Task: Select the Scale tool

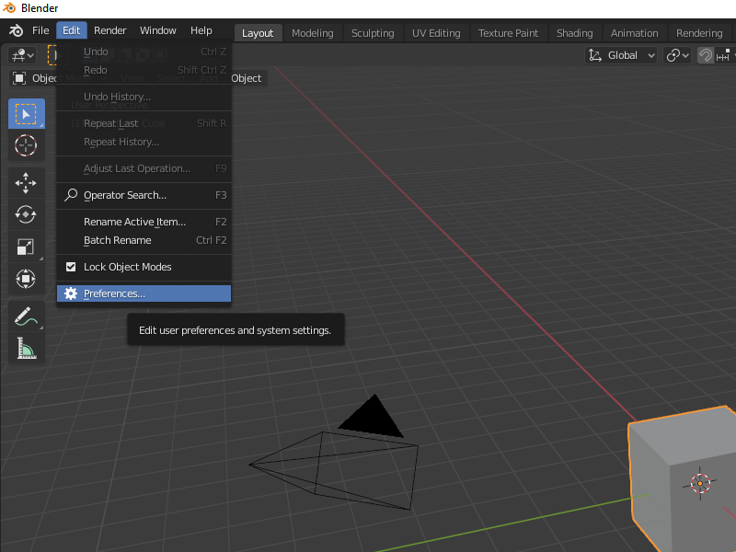Action: pyautogui.click(x=27, y=247)
